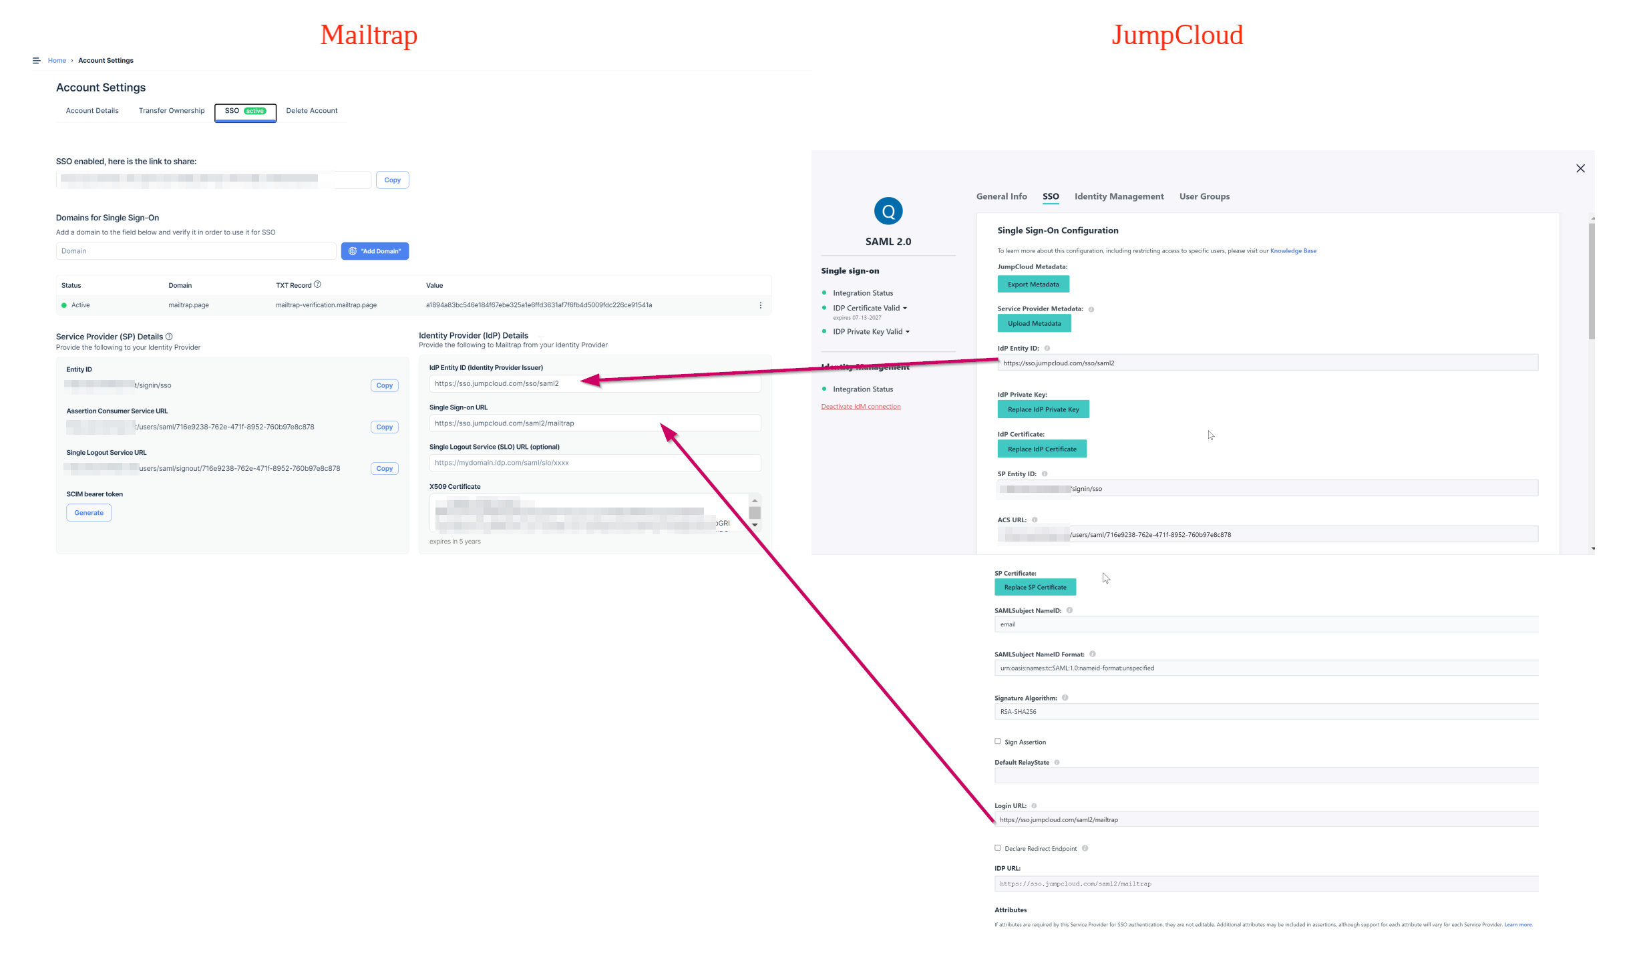Click the help icon next to TXT Record
Image resolution: width=1639 pixels, height=975 pixels.
coord(317,284)
